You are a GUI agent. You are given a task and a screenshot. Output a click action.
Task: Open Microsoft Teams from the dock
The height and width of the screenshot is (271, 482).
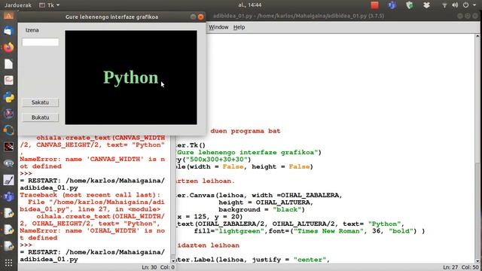(8, 196)
